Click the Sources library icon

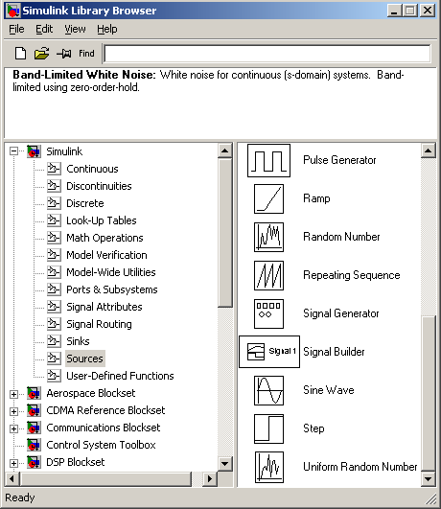pos(54,359)
